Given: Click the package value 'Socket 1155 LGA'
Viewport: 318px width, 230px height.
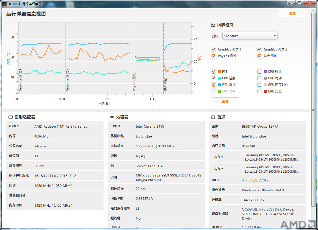Looking at the screenshot, I should click(x=149, y=166).
